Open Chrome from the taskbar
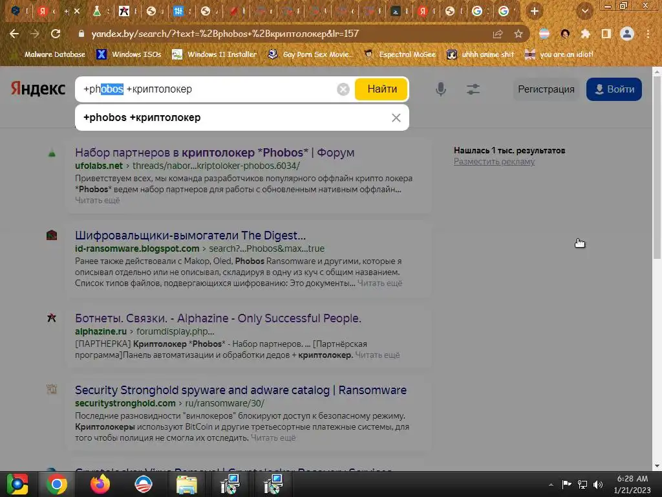662x497 pixels. (57, 484)
